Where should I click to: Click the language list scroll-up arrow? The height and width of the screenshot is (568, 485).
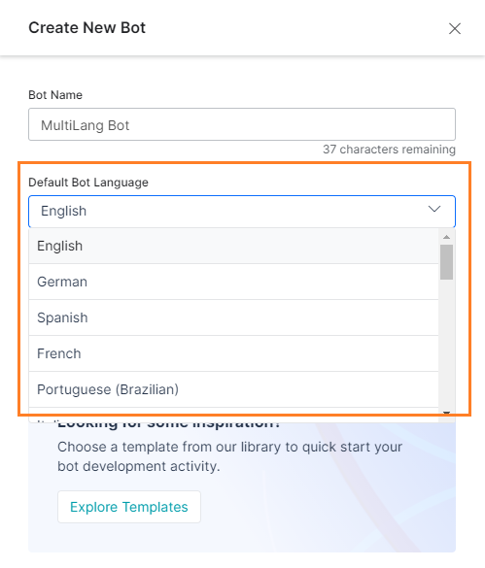[446, 237]
